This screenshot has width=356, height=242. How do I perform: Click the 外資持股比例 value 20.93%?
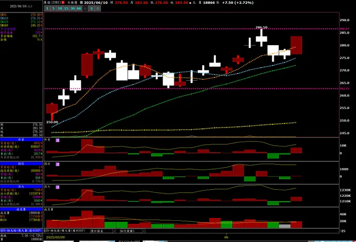pyautogui.click(x=37, y=157)
